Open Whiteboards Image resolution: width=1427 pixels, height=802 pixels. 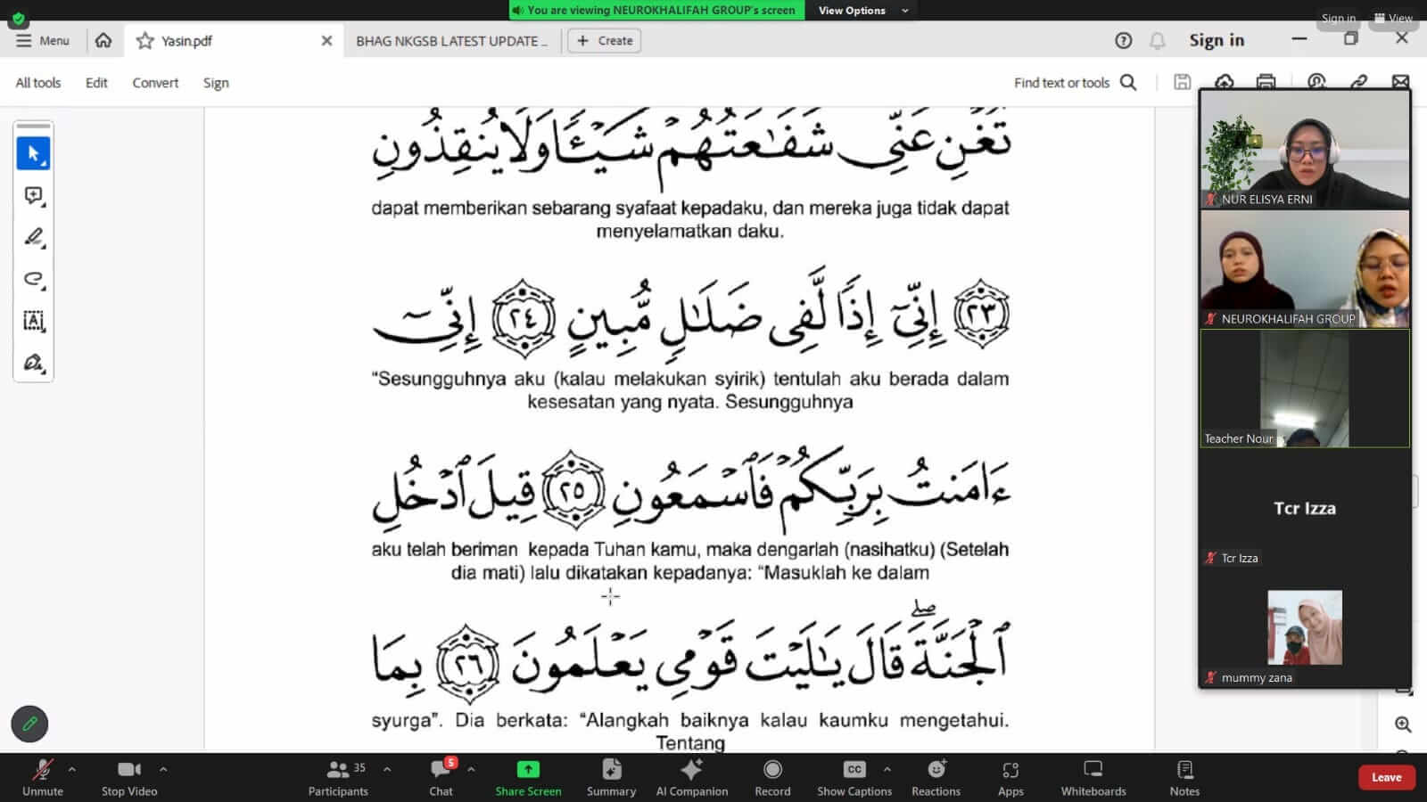pyautogui.click(x=1093, y=778)
